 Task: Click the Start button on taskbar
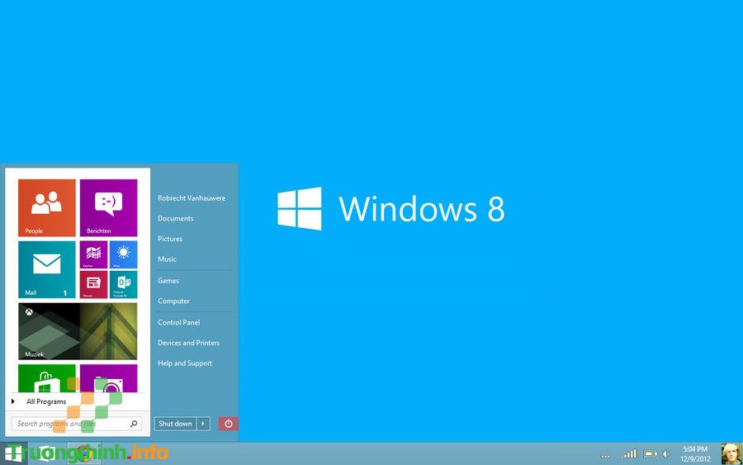(x=12, y=453)
